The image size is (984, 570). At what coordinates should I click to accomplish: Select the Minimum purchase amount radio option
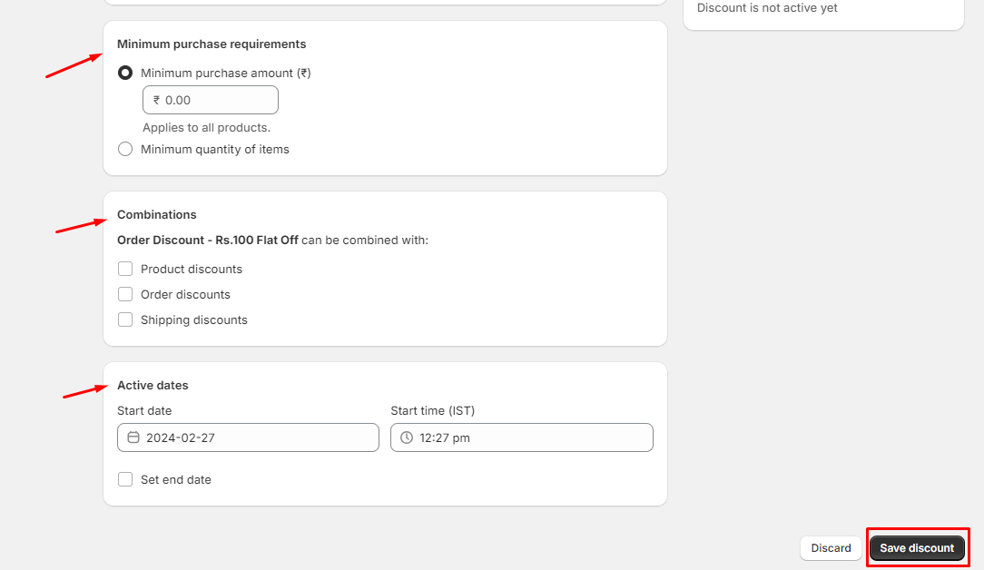[x=124, y=73]
